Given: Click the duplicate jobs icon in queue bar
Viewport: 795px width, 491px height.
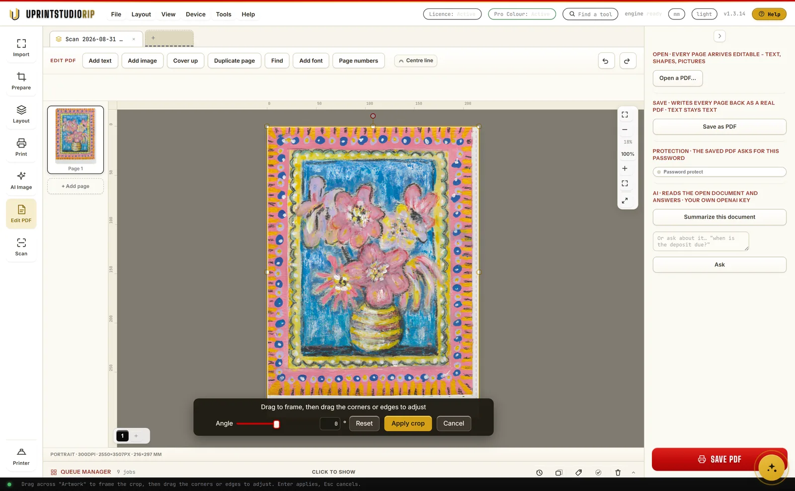Looking at the screenshot, I should [x=558, y=473].
